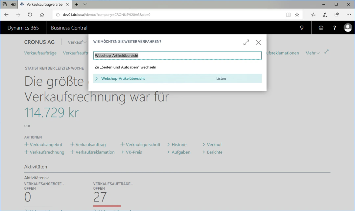Click the add notes pen icon
The height and width of the screenshot is (211, 355).
[x=325, y=15]
